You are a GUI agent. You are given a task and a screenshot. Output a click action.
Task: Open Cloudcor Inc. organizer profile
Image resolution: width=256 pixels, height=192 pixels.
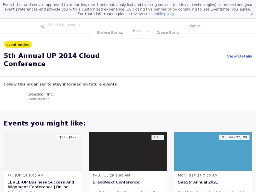[x=40, y=94]
